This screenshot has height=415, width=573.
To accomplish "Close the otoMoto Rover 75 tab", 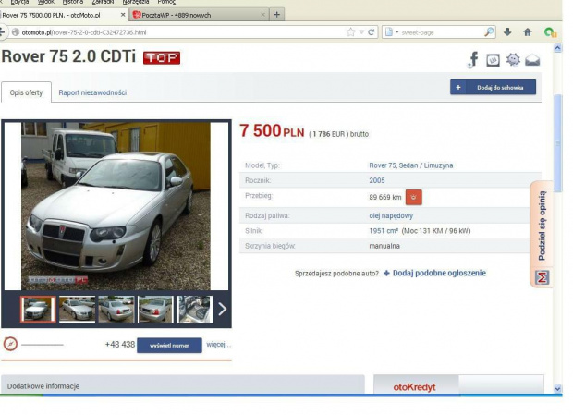I will tap(123, 15).
